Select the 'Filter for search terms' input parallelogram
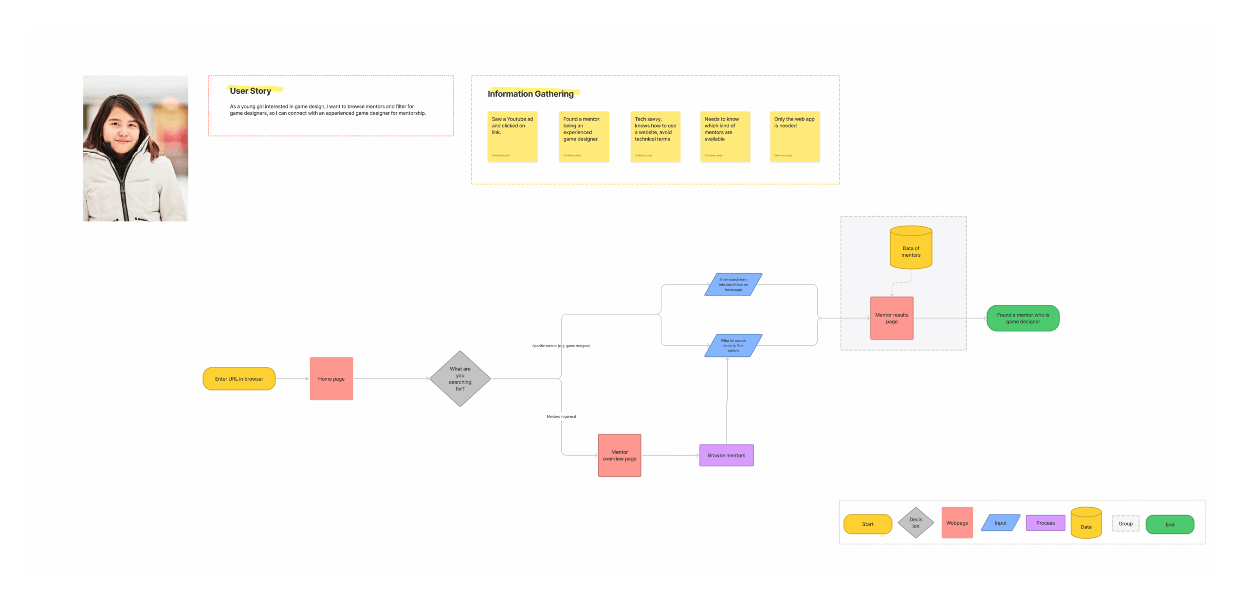The width and height of the screenshot is (1246, 601). pos(733,345)
